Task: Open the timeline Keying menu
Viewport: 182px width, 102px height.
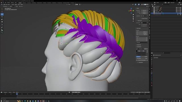Action: [10, 92]
